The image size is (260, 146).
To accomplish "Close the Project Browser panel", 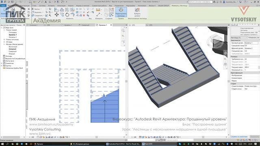I will pos(24,25).
